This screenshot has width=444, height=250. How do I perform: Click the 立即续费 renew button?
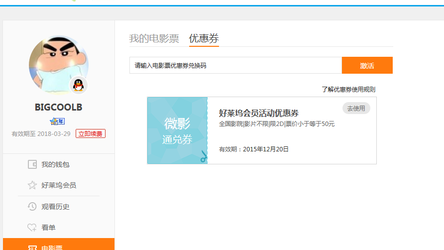coord(90,133)
